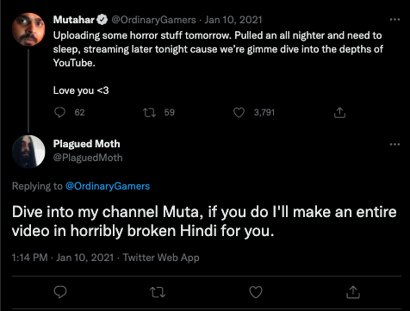Screen dimensions: 410x311
Task: Open more options on Plagued Moth's tweet
Action: [x=394, y=144]
